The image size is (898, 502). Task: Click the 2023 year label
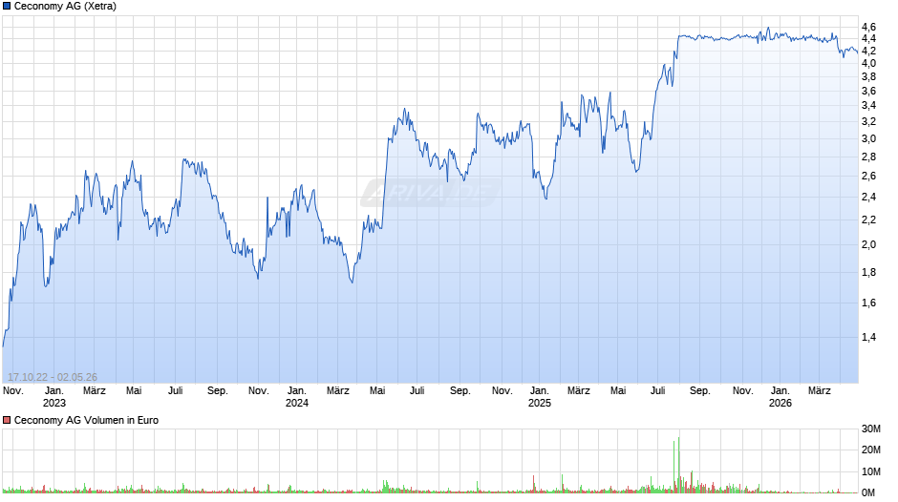click(x=54, y=403)
